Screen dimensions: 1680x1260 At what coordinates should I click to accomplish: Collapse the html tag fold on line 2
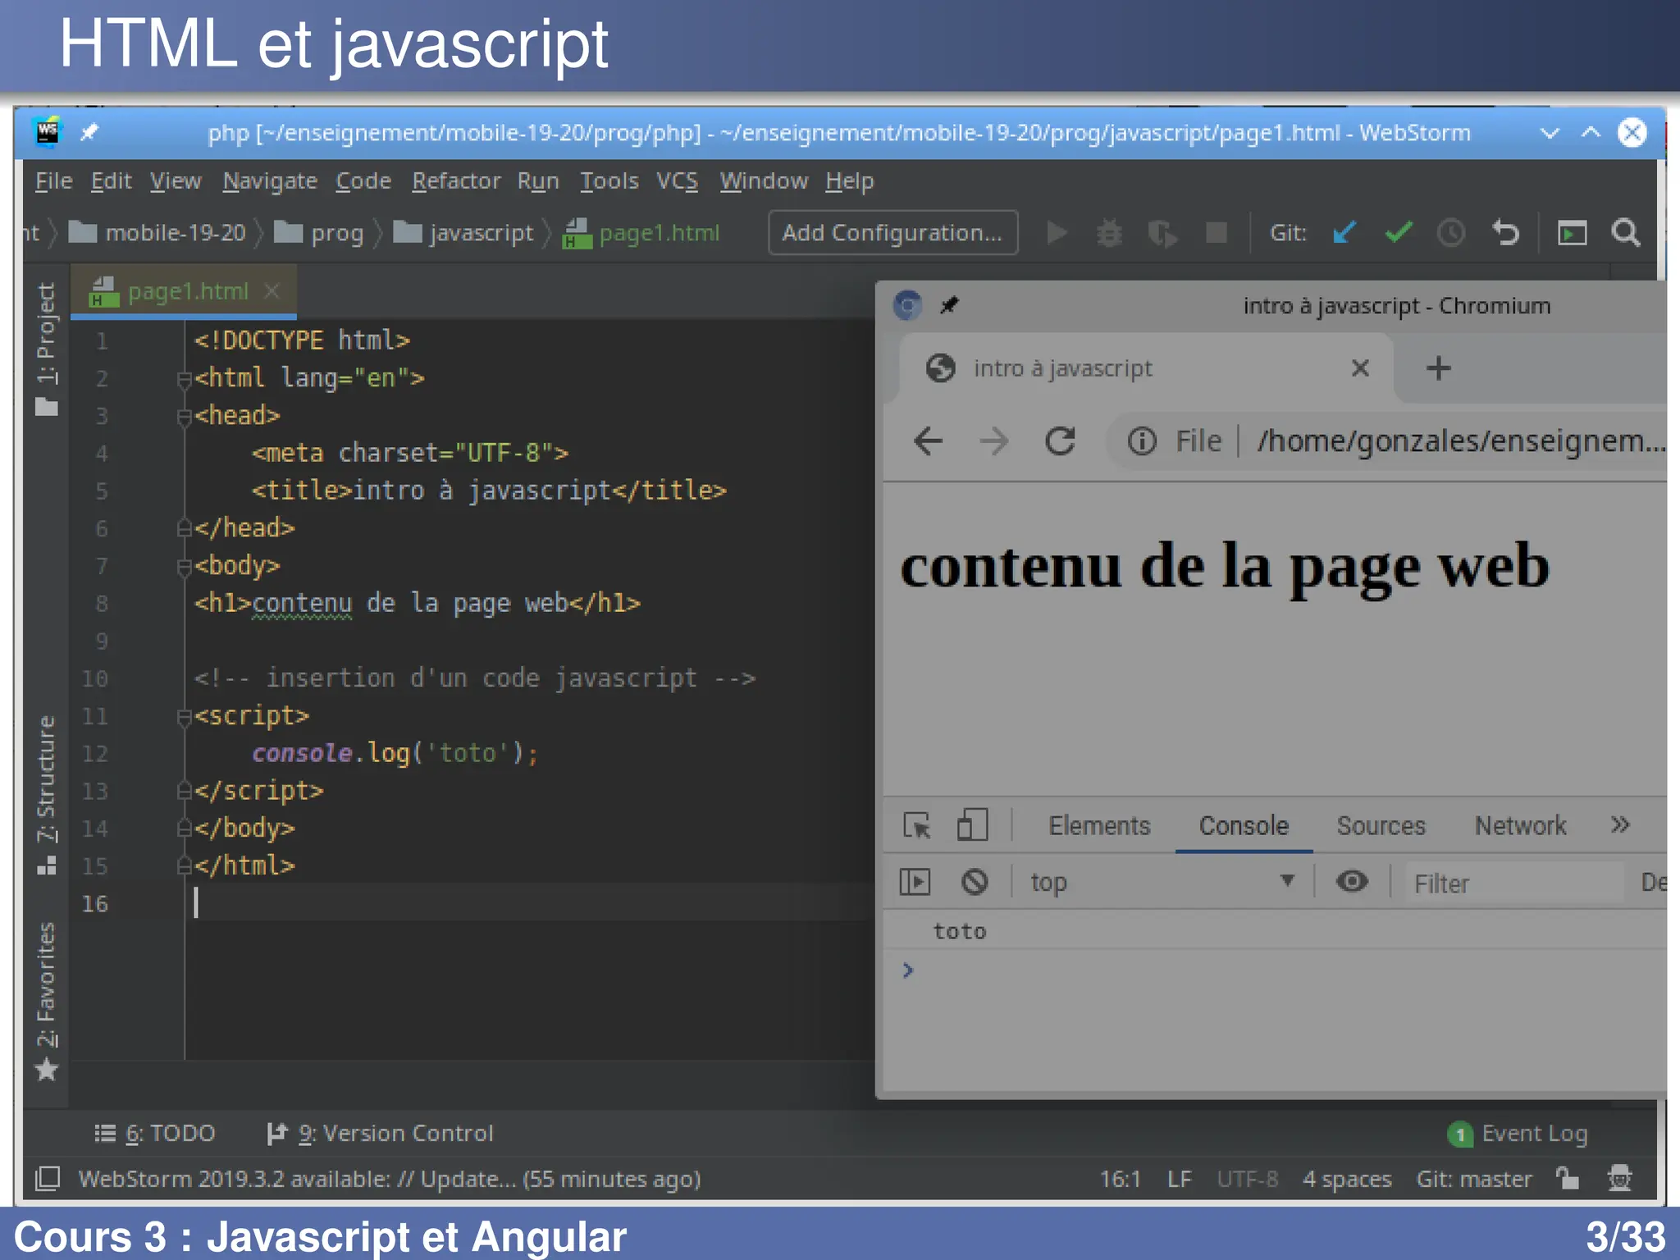185,379
